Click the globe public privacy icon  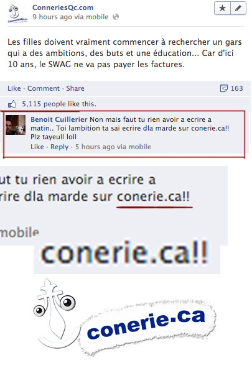pyautogui.click(x=116, y=17)
